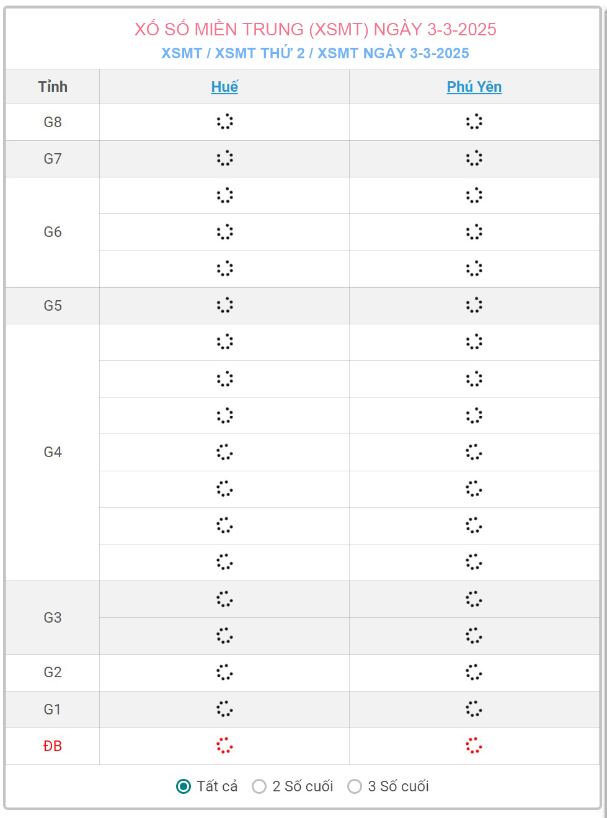Select the "3 Số cuối" radio option
Image resolution: width=607 pixels, height=818 pixels.
[355, 786]
